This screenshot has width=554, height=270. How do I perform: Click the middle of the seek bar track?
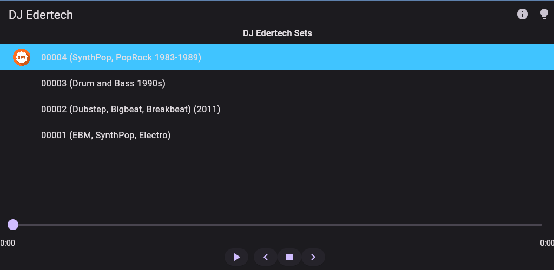click(277, 225)
